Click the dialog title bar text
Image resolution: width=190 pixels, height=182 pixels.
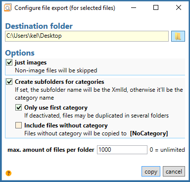tap(65, 8)
